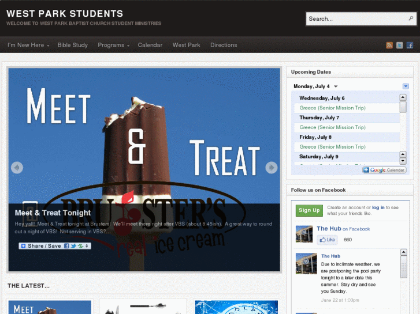
Task: Open the West Park menu item
Action: (x=186, y=45)
